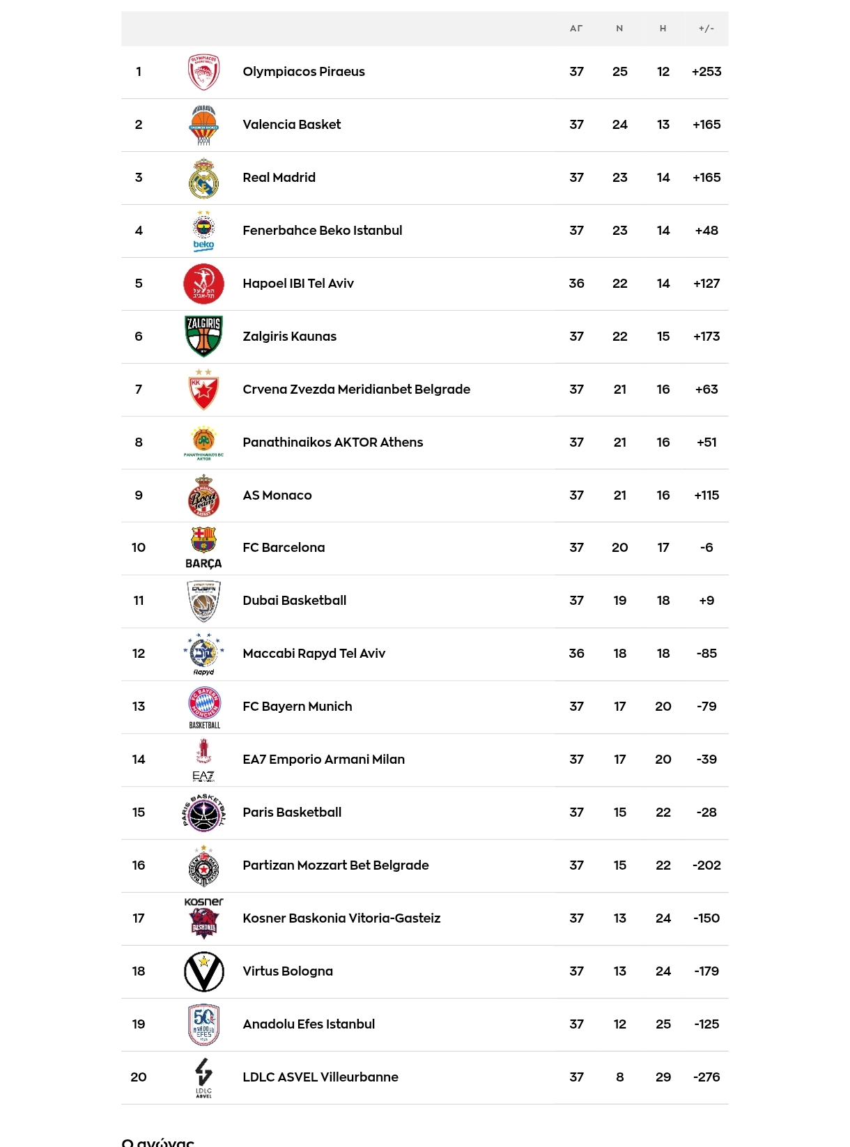The width and height of the screenshot is (850, 1147).
Task: Click the +/- column header
Action: point(706,29)
